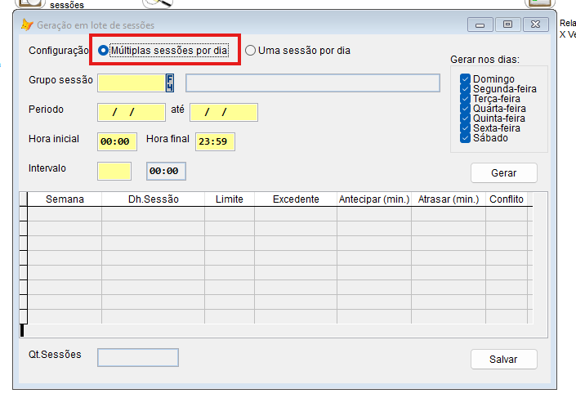Viewport: 576px width, 398px height.
Task: Choose "Uma sessão por dia" radio button
Action: click(251, 51)
